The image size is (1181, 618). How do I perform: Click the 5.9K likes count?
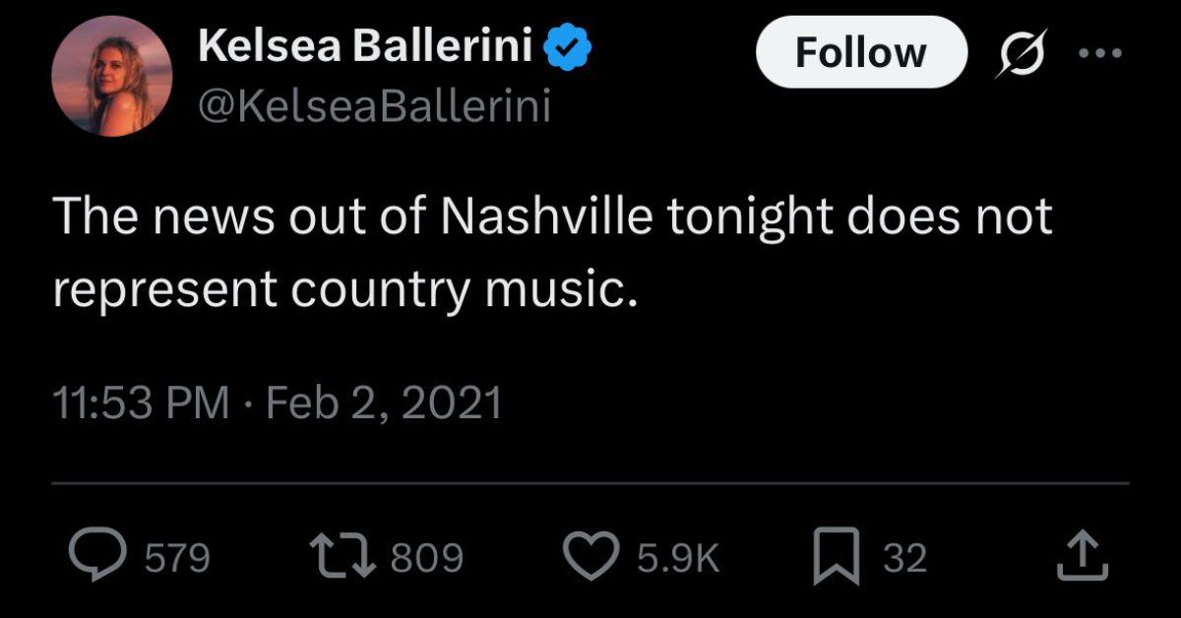(678, 558)
